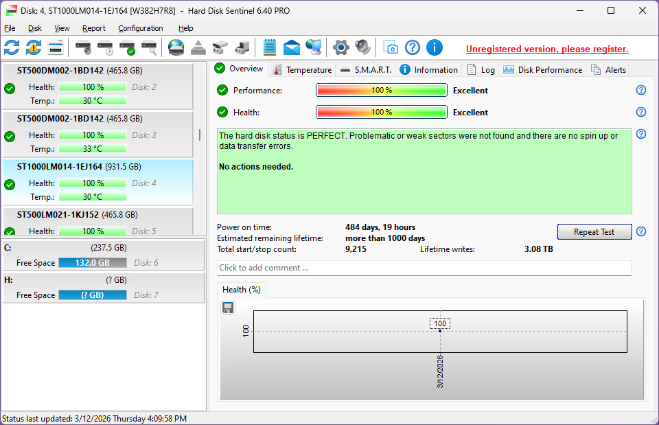Click the blue envelope e-mail icon
The image size is (659, 425).
coord(291,47)
